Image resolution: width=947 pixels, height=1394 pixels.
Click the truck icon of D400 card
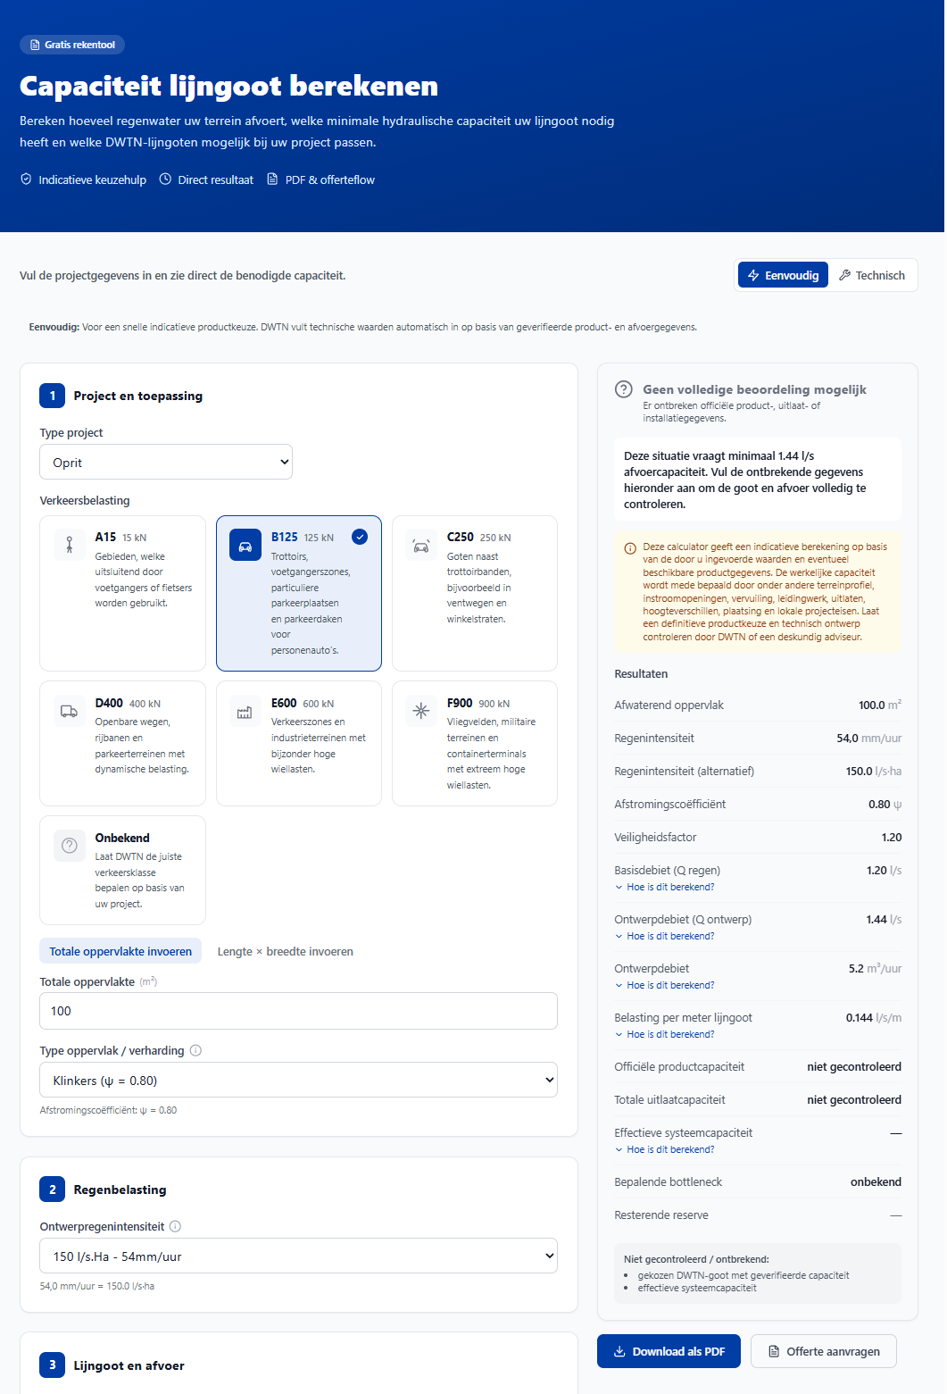tap(70, 711)
